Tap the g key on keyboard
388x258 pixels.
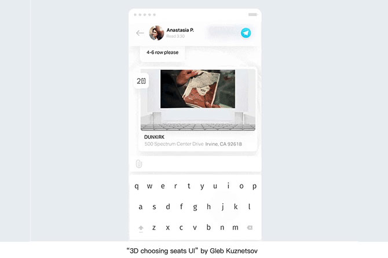click(x=195, y=207)
